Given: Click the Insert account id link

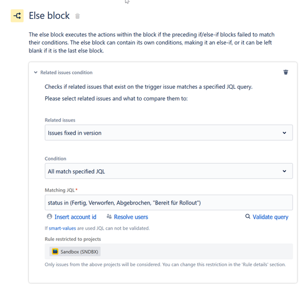Looking at the screenshot, I should pos(75,217).
